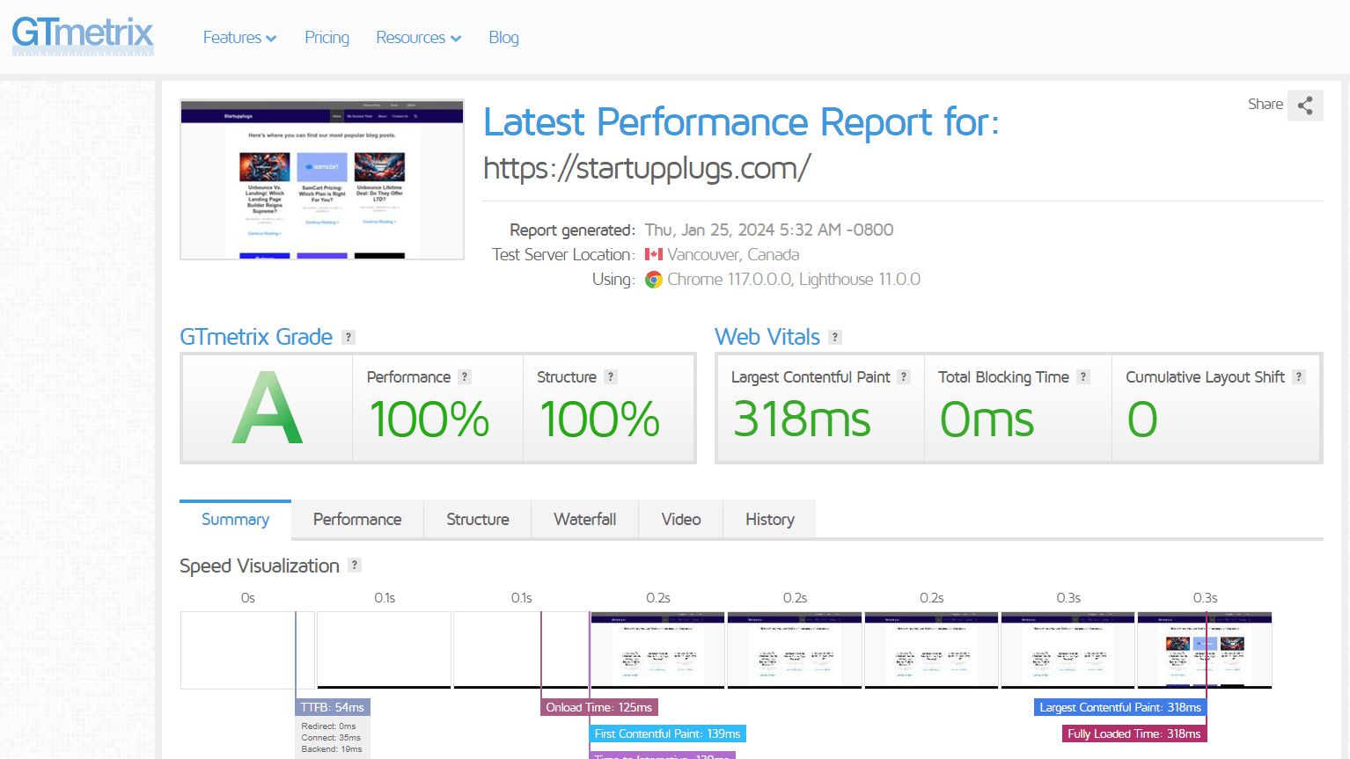Open the History tab
The width and height of the screenshot is (1350, 759).
(x=770, y=519)
